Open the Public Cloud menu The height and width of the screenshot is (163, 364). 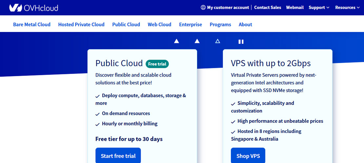click(x=126, y=24)
